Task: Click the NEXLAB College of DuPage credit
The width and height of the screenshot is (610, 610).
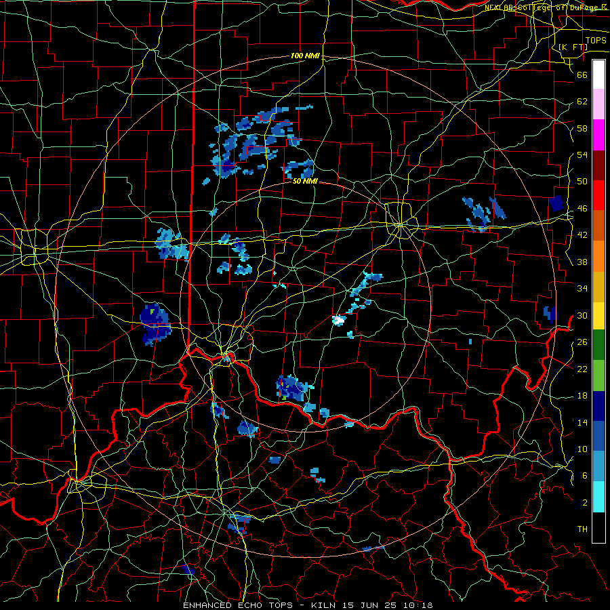Action: (x=545, y=7)
